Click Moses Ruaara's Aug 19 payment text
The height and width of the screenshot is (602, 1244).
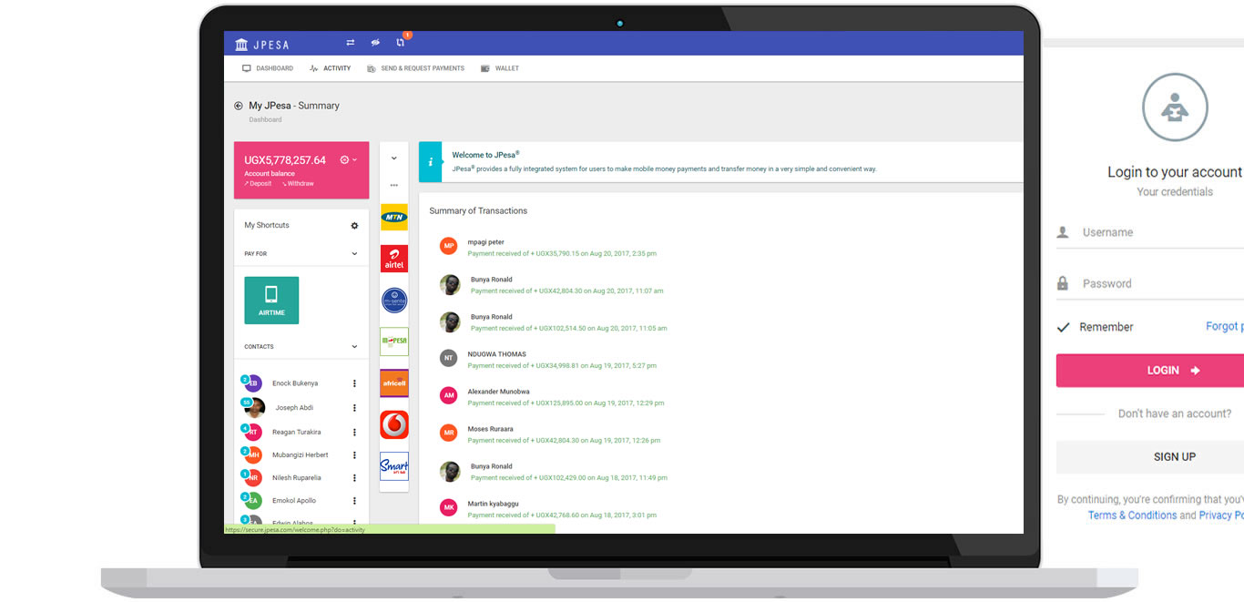click(x=564, y=441)
